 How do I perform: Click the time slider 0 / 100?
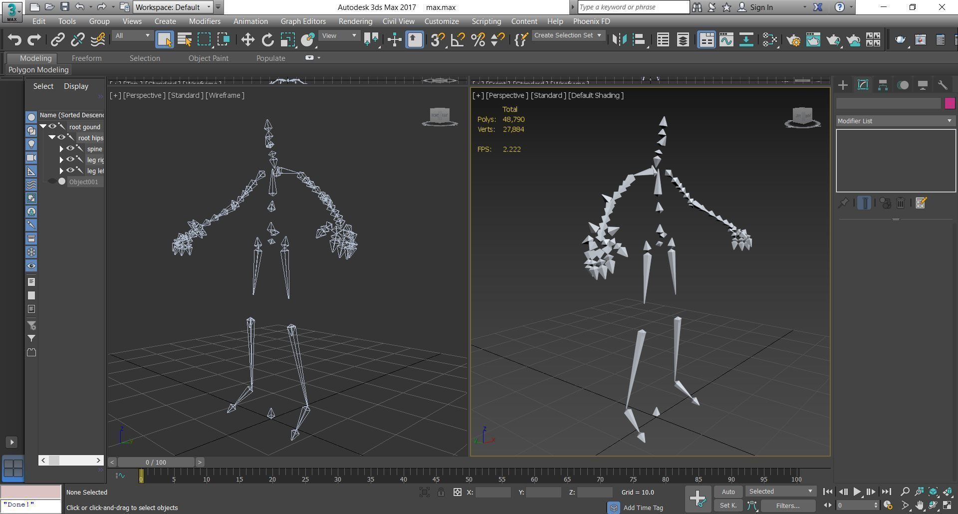(156, 462)
